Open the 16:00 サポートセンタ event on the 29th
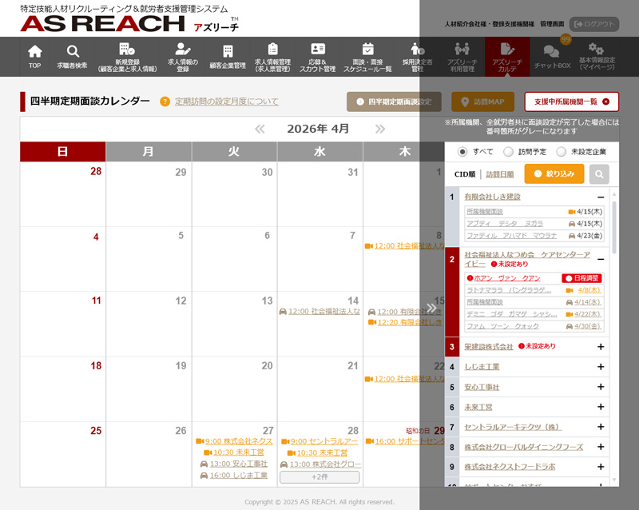The height and width of the screenshot is (510, 639). 405,441
